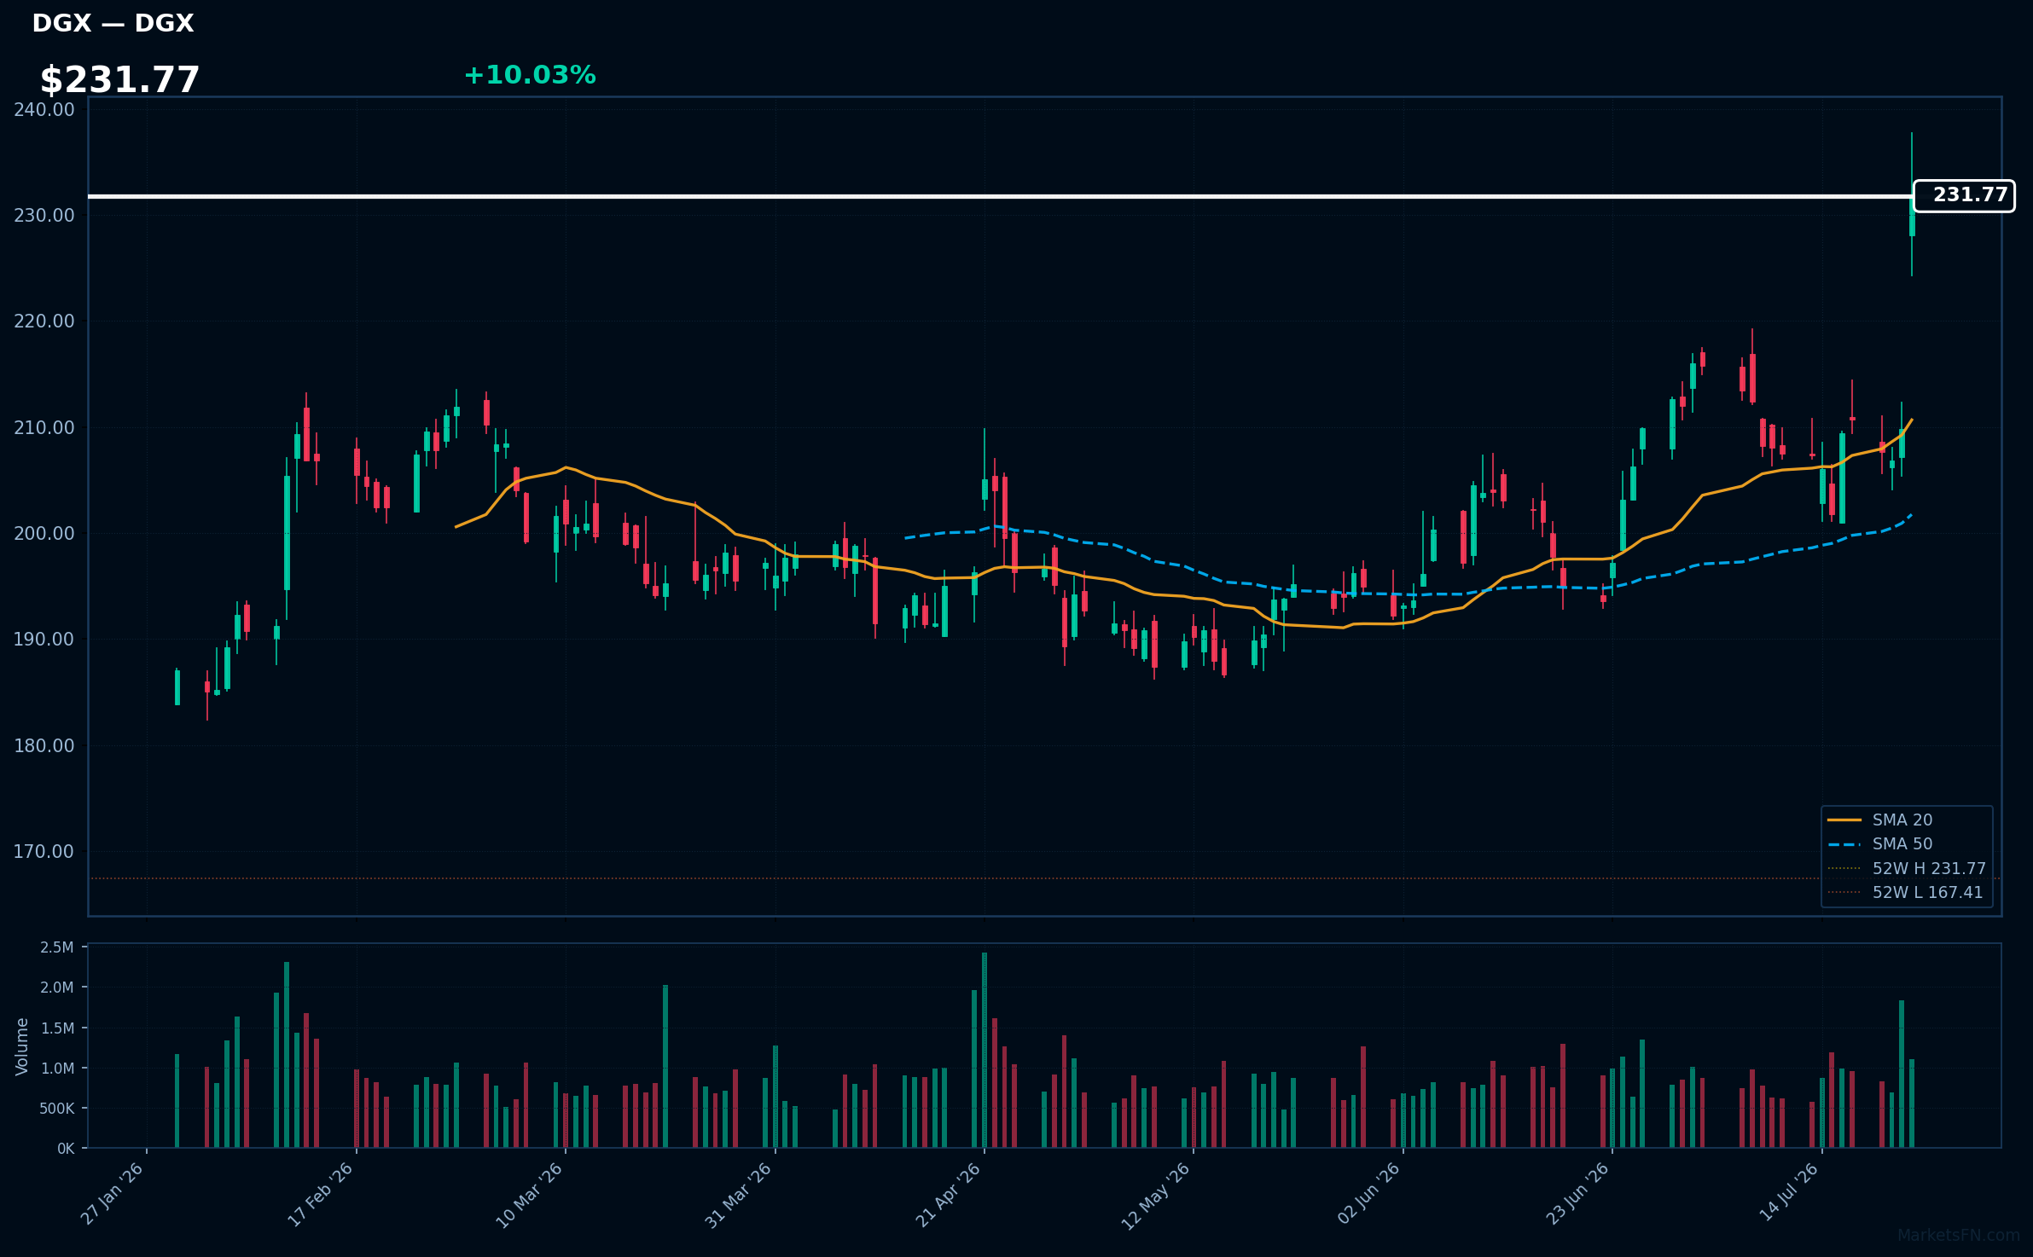The image size is (2033, 1257).
Task: Click the 210.00 price axis label
Action: click(x=44, y=427)
